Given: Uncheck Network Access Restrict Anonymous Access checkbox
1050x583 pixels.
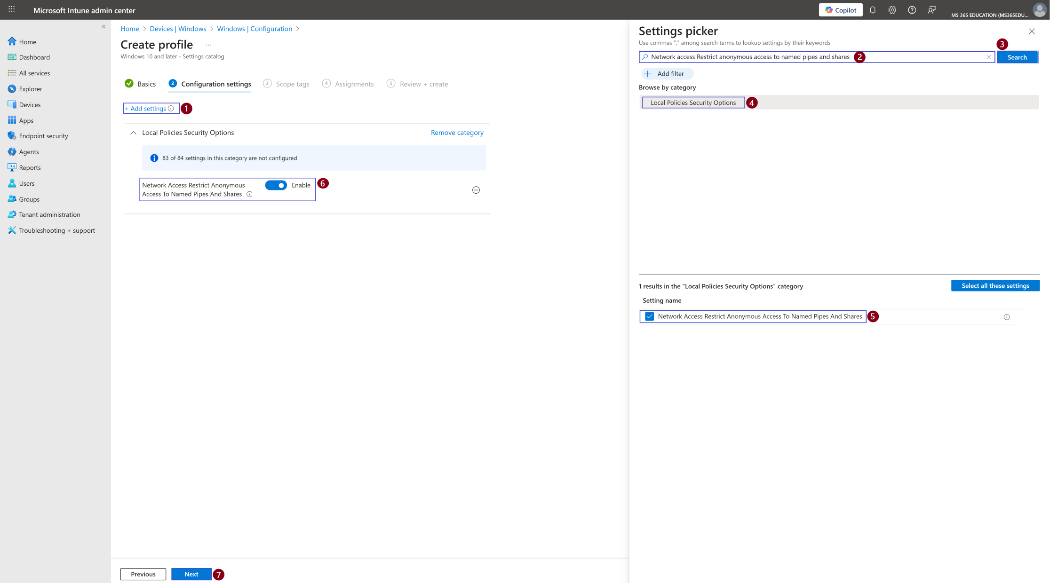Looking at the screenshot, I should tap(650, 316).
